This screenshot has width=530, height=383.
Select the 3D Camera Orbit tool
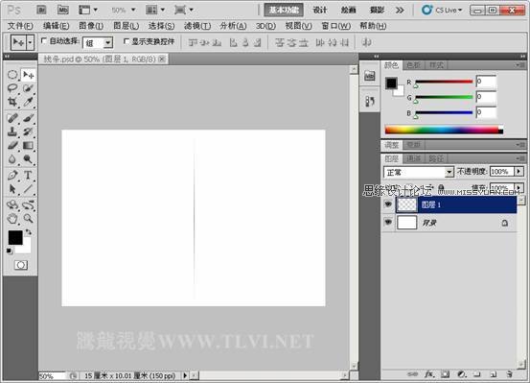pos(28,204)
